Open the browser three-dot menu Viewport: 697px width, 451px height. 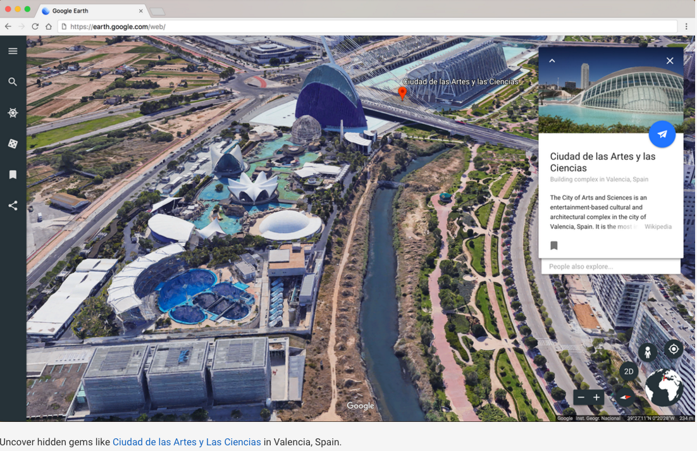pos(686,27)
